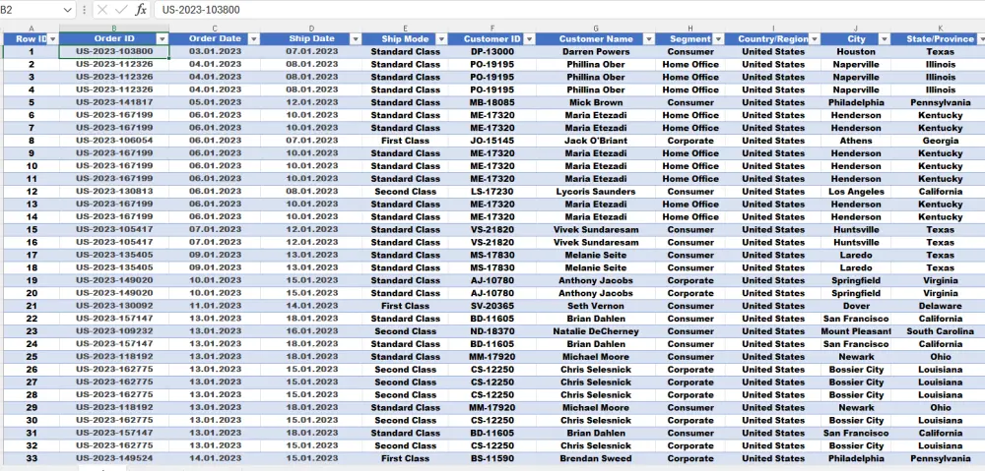
Task: Select Order Date cell 14.01.2023
Action: pos(215,458)
